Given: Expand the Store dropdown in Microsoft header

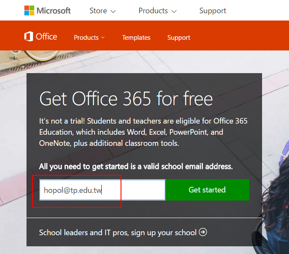Looking at the screenshot, I should (x=103, y=11).
